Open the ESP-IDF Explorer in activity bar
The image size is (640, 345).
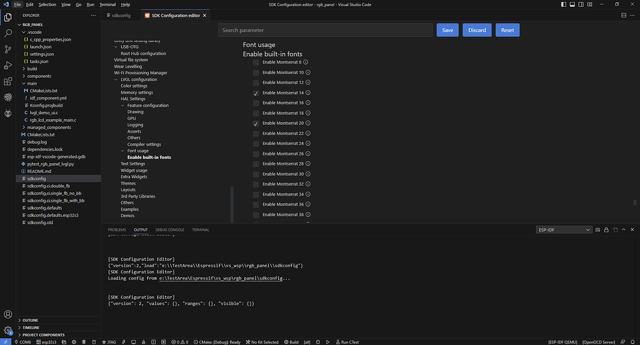coord(8,97)
